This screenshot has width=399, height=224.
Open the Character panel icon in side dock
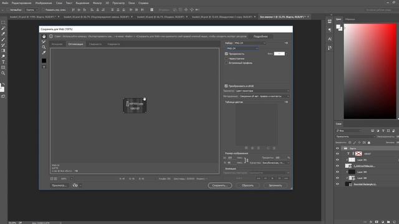tap(330, 39)
